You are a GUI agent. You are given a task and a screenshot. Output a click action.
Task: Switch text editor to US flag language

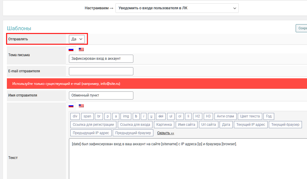click(x=81, y=106)
